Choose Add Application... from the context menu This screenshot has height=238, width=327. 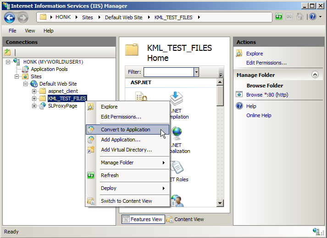(127, 140)
